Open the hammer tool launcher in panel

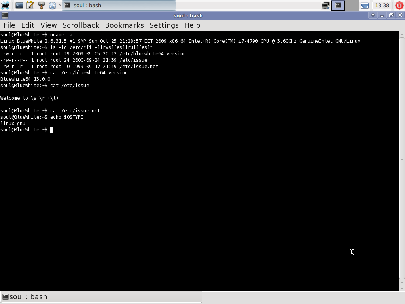click(x=41, y=5)
